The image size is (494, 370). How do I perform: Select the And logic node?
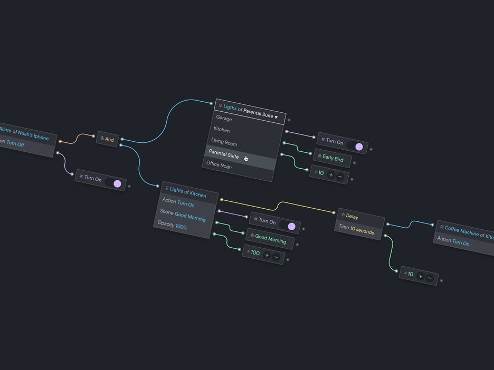pos(108,139)
